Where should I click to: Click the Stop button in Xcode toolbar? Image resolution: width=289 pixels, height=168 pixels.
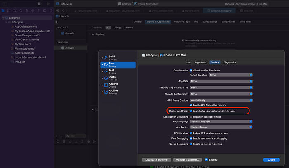tap(39, 4)
